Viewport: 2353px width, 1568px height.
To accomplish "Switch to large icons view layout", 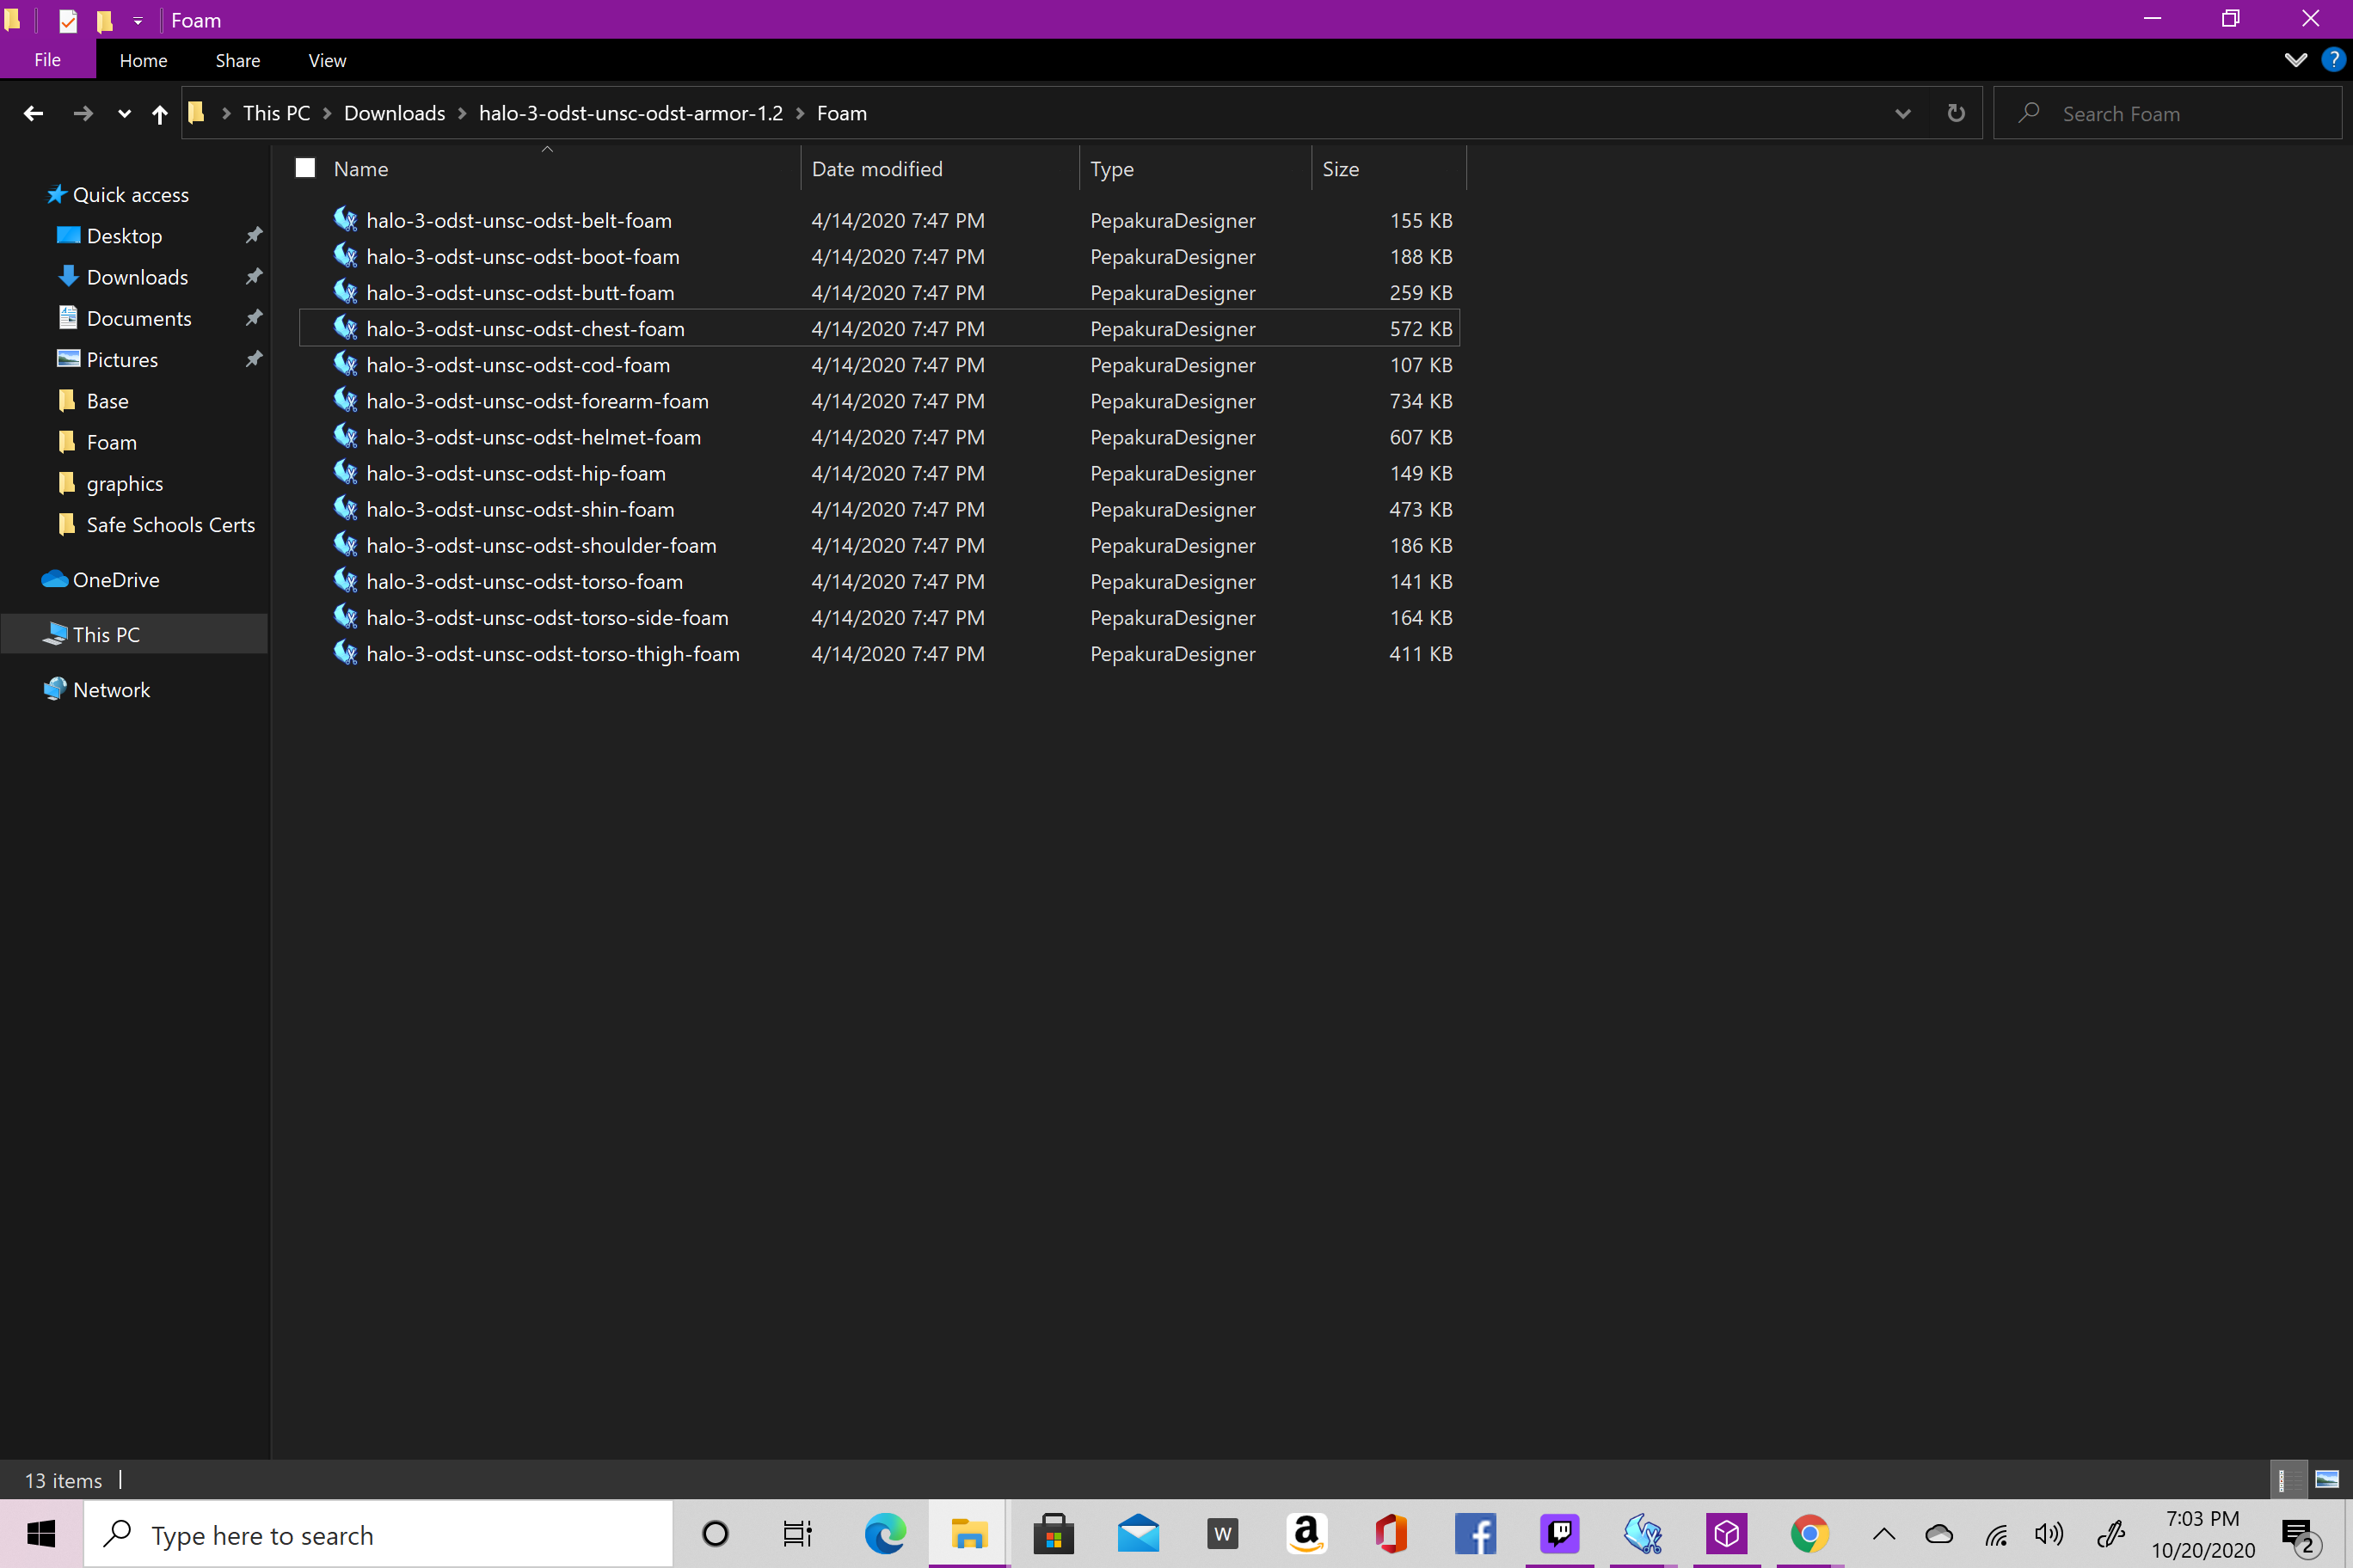I will [x=2327, y=1479].
